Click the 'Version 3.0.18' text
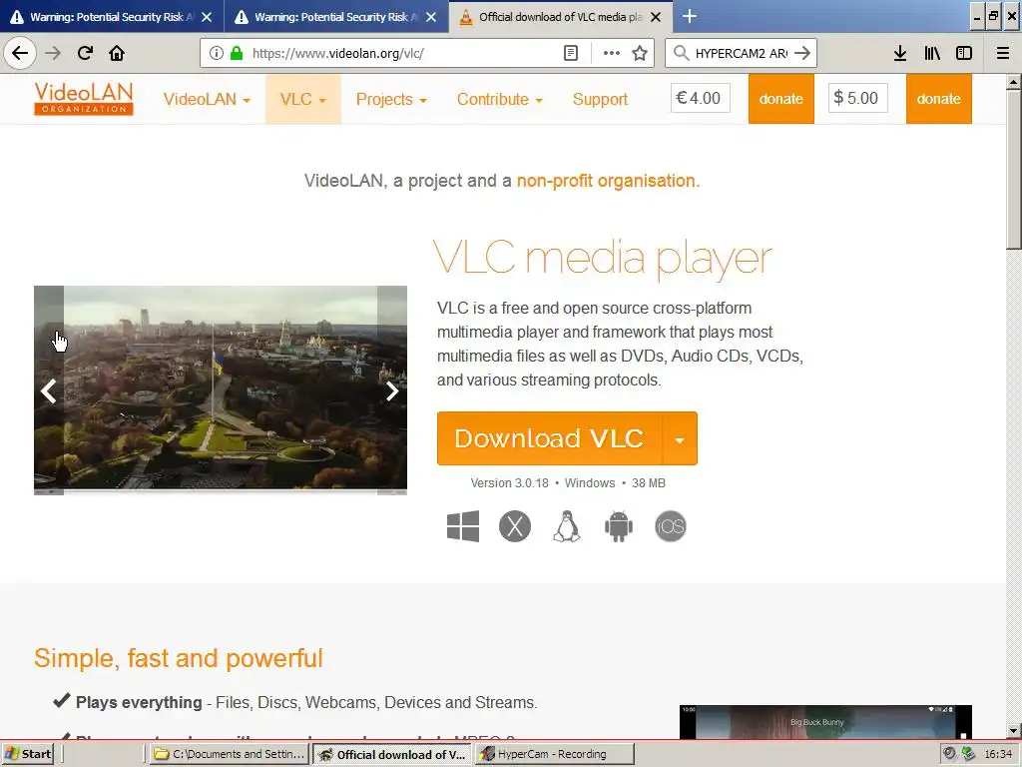The image size is (1022, 767). 510,483
